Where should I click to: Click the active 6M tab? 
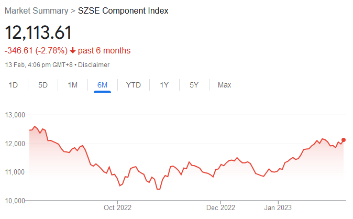pos(102,85)
